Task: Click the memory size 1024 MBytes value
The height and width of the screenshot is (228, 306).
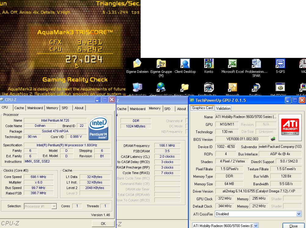Action: (x=136, y=126)
